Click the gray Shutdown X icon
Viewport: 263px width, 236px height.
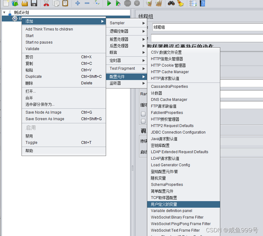tap(137, 3)
